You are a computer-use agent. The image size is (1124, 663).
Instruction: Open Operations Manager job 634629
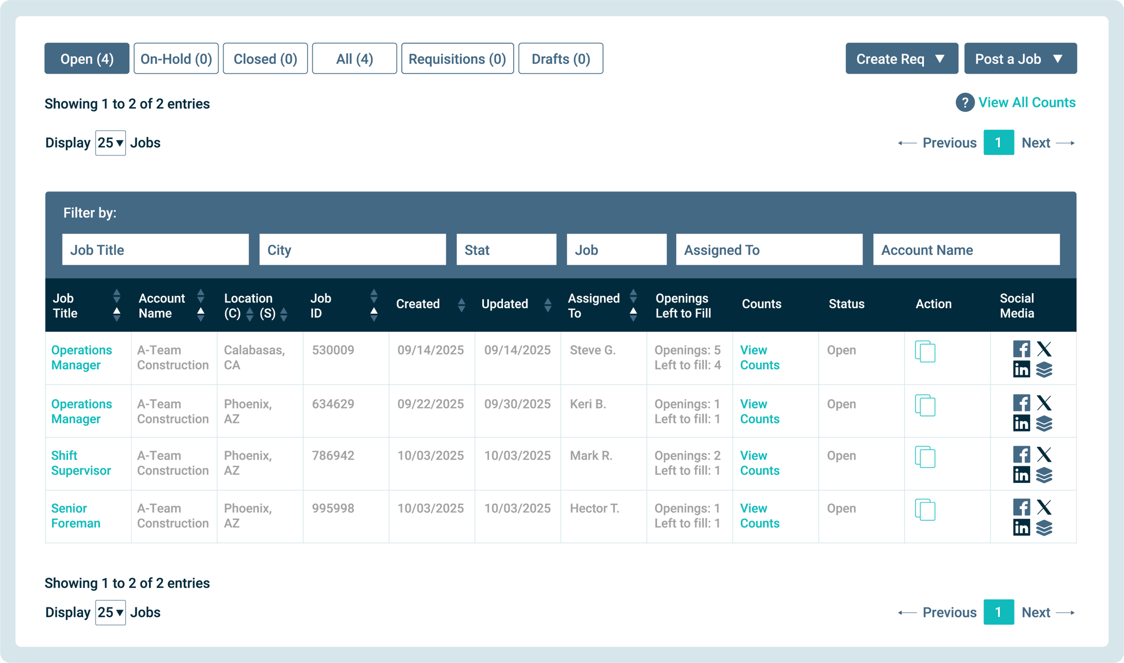click(x=81, y=411)
